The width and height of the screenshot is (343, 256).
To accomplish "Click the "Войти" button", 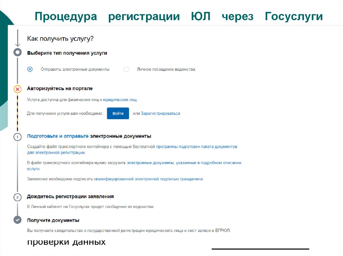I will [118, 113].
